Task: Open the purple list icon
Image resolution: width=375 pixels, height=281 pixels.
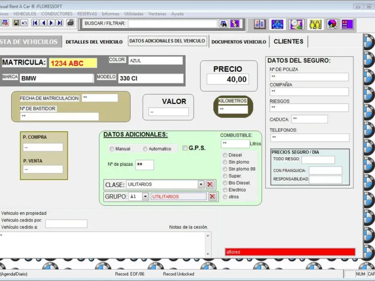Action: (347, 24)
